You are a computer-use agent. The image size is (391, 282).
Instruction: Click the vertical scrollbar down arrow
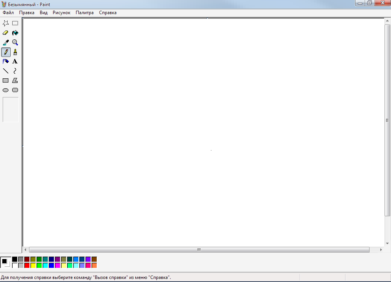coord(387,243)
